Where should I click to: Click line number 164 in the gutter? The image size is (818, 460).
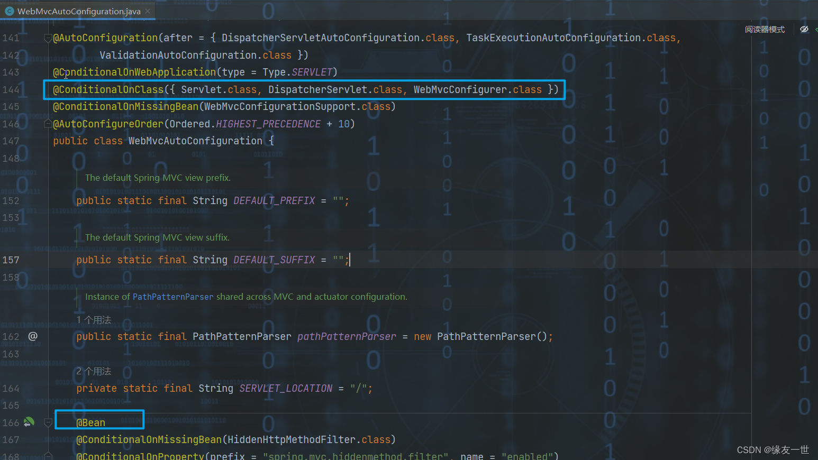[x=11, y=389]
